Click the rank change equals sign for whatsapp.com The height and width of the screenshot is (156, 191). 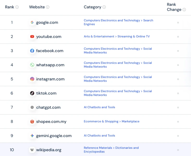coord(178,65)
